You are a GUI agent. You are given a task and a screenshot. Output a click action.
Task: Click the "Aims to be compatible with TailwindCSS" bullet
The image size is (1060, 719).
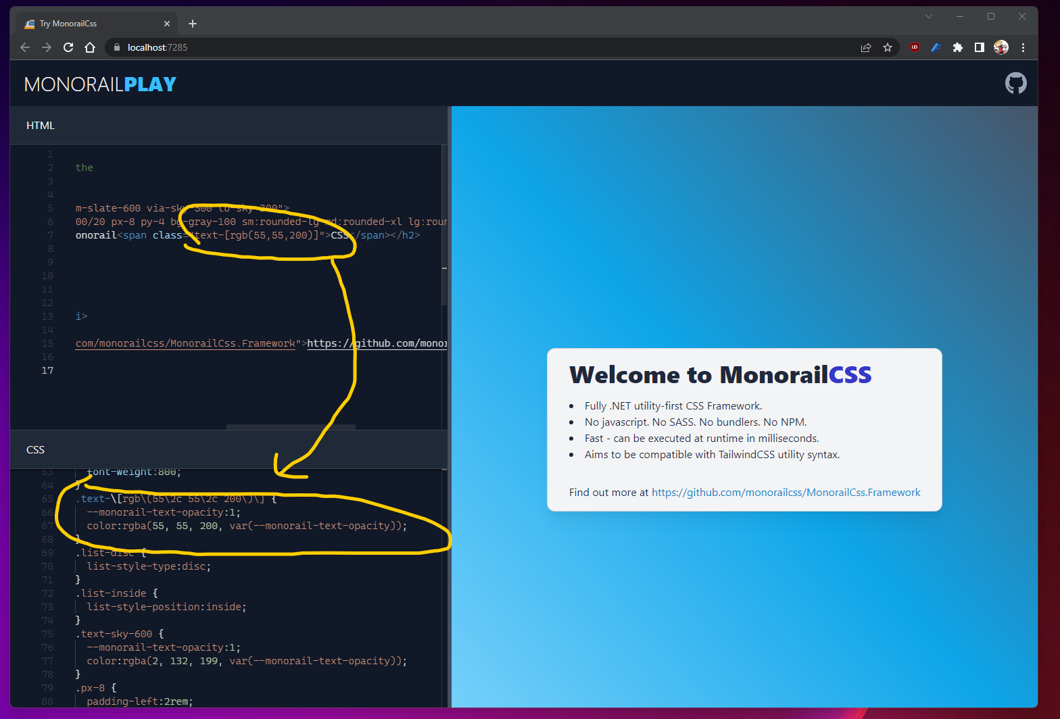point(712,454)
